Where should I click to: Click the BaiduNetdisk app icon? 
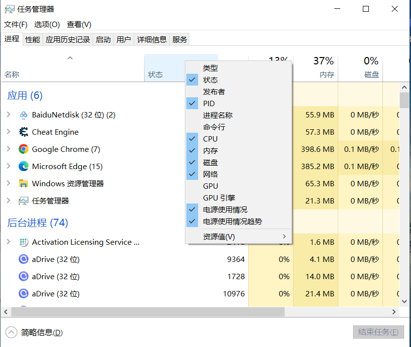(23, 115)
